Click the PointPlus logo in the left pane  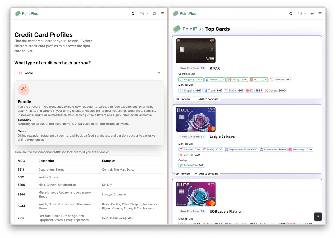pyautogui.click(x=26, y=14)
